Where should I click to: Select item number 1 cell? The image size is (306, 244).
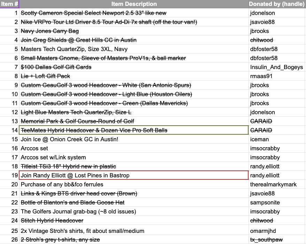click(x=9, y=13)
